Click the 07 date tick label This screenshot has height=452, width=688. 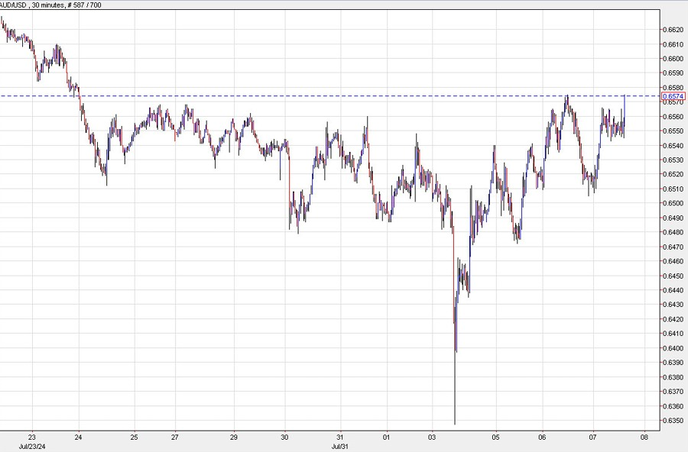coord(593,437)
